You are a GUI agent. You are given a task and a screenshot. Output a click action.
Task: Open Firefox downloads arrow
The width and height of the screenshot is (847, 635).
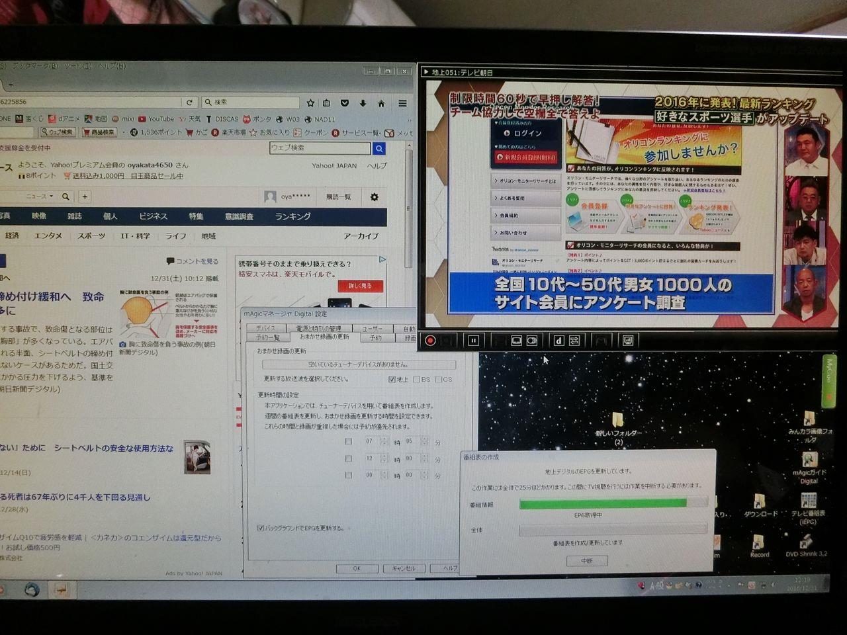[x=363, y=103]
